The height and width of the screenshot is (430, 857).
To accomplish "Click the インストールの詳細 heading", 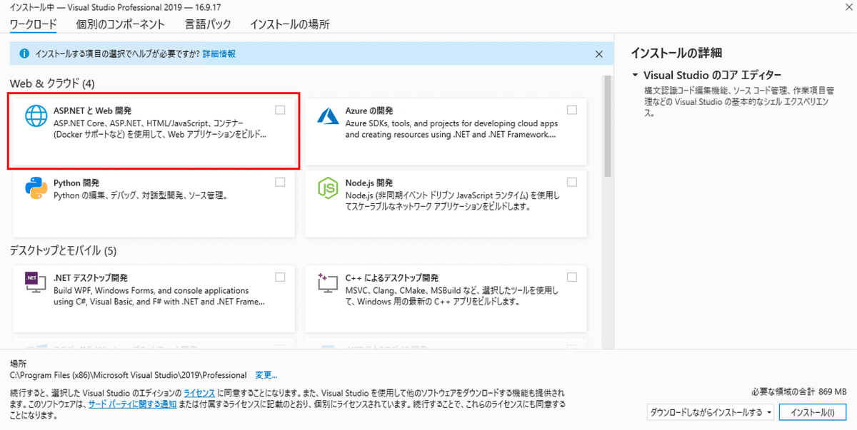I will [676, 53].
